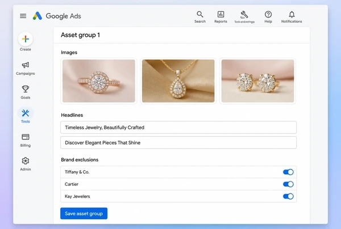Screen dimensions: 341x229
Task: Click the Tiffany & Co. row text
Action: coord(77,172)
